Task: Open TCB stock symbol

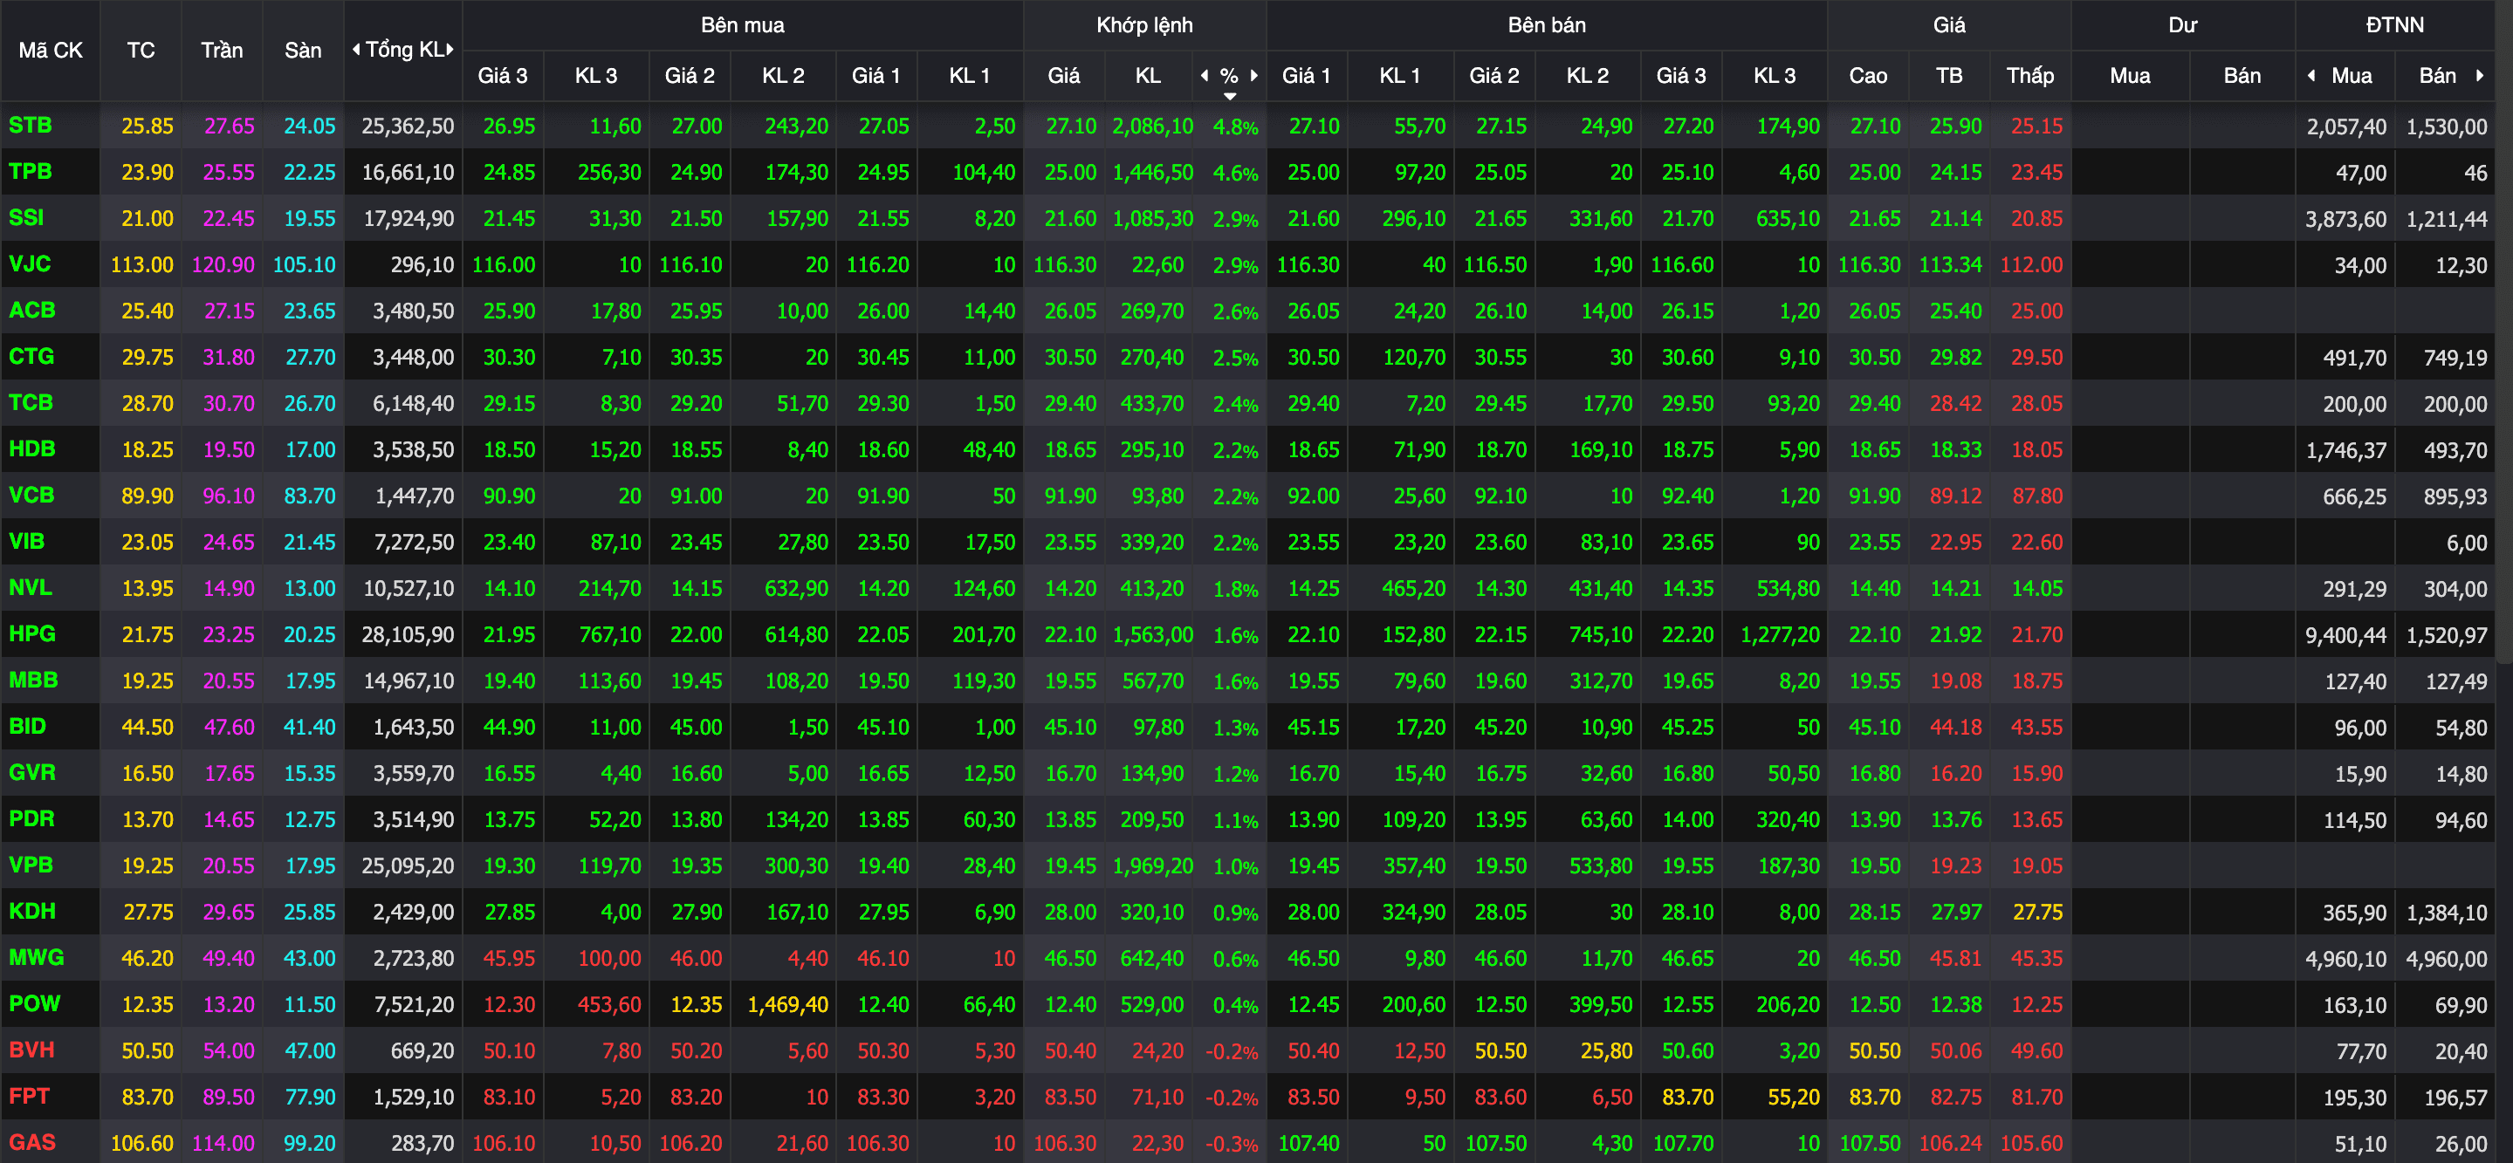Action: pyautogui.click(x=31, y=402)
